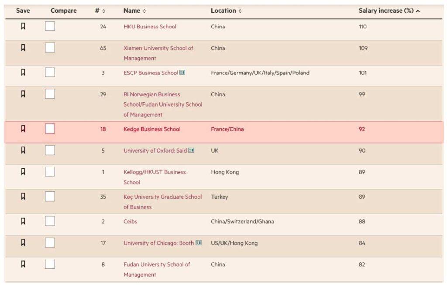Click the profile icon beside ESCP Business School
Viewport: 447px width, 285px height.
pos(182,73)
